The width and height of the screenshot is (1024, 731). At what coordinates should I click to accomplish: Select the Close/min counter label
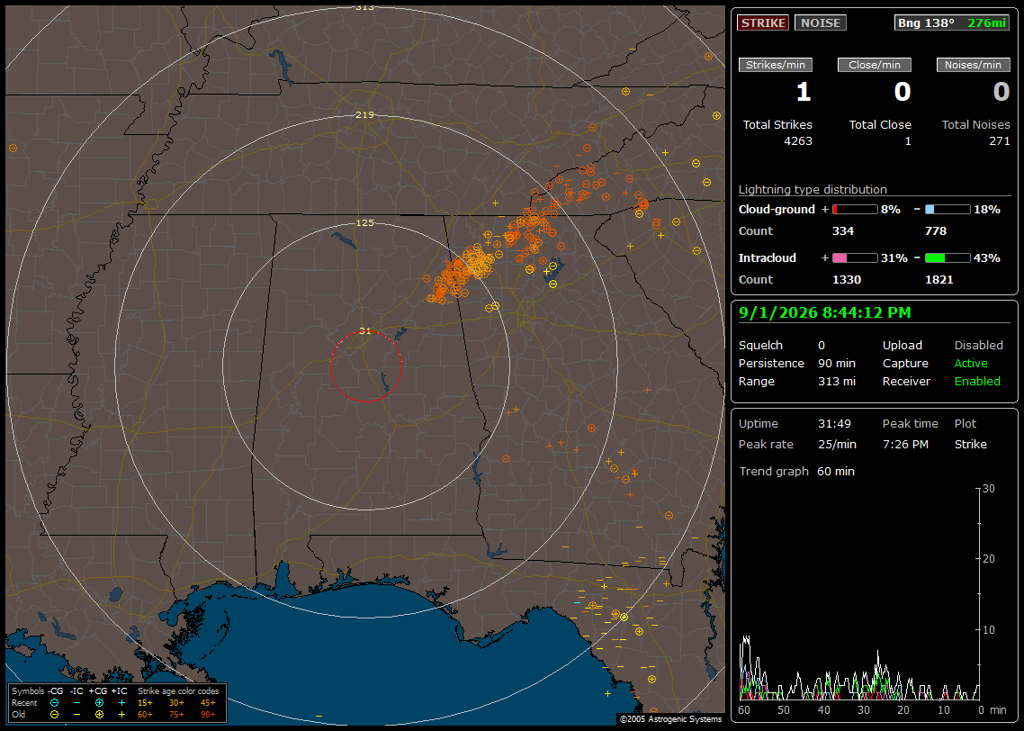875,65
